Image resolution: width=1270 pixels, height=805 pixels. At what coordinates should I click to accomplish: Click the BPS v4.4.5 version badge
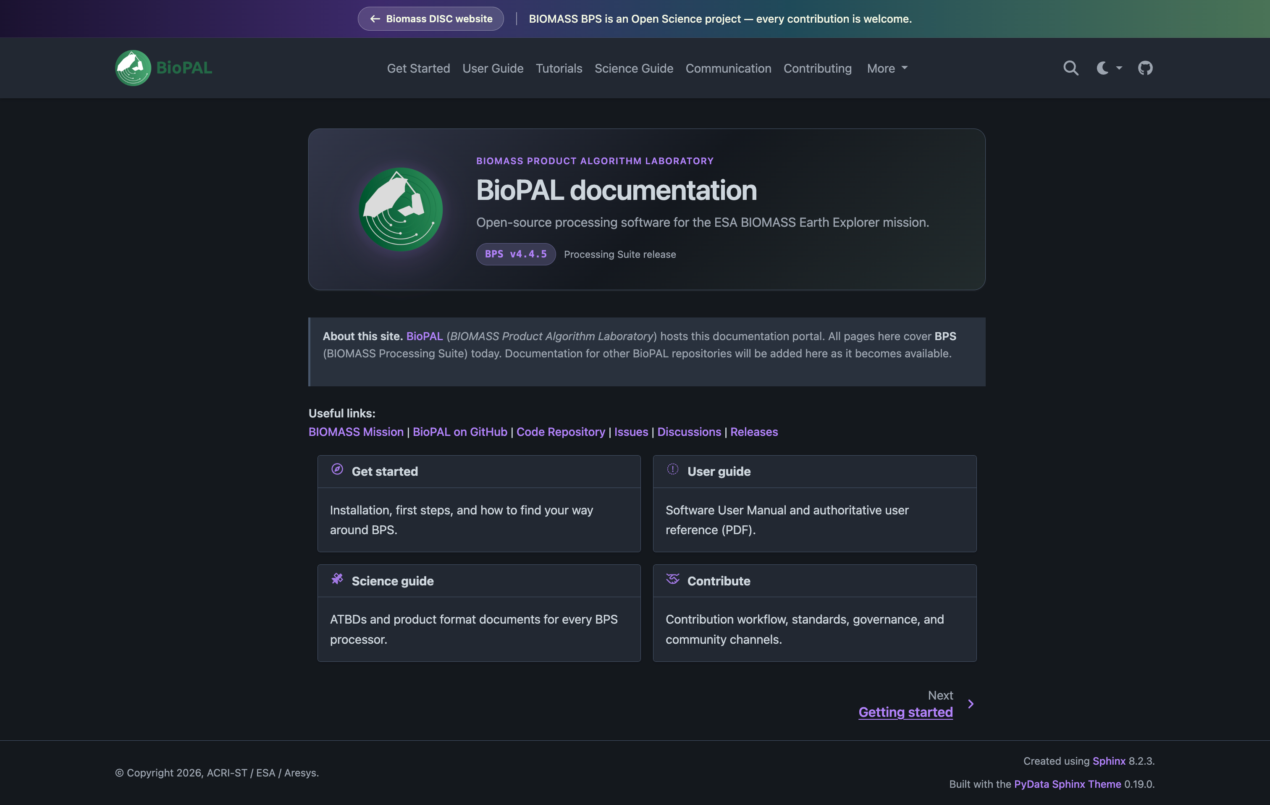515,254
